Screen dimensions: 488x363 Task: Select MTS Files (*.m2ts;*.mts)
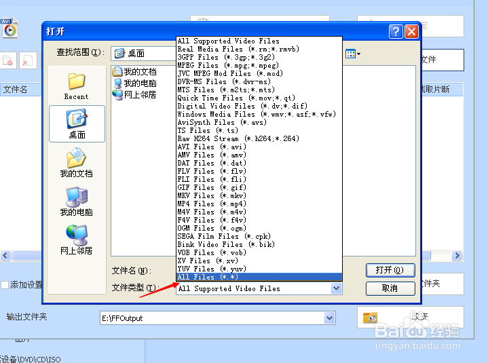[x=259, y=90]
